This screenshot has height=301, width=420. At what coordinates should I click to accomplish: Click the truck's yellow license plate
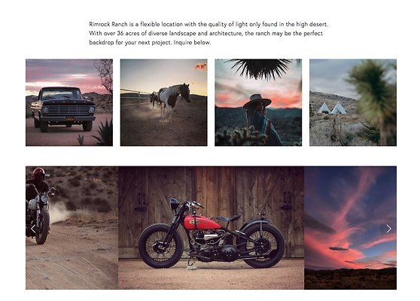click(x=69, y=119)
